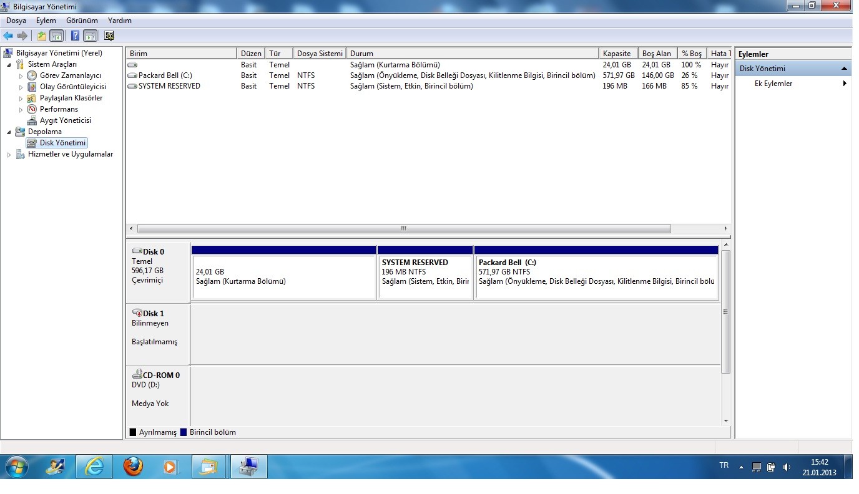Click the disk map vertical scrollbar down arrow

(x=726, y=421)
